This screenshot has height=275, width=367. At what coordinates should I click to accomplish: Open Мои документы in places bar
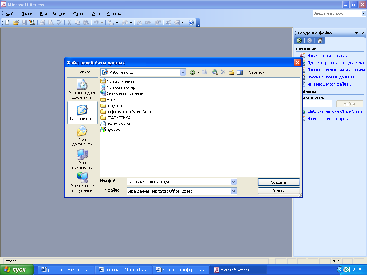click(82, 136)
